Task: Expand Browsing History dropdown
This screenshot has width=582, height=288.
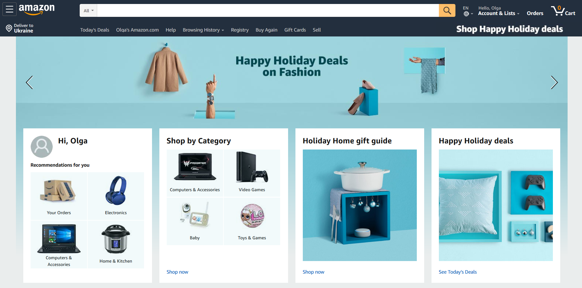Action: click(x=203, y=30)
